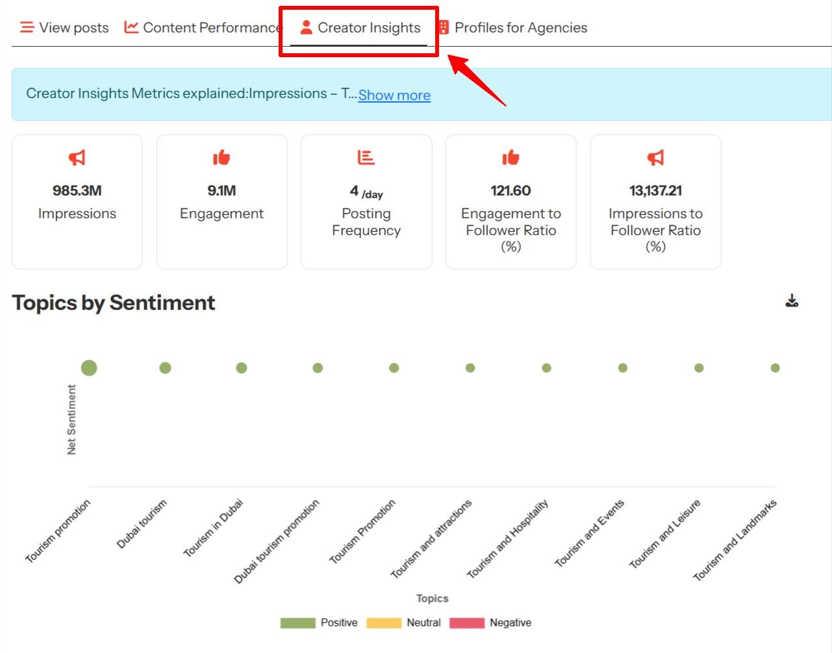Viewport: 832px width, 653px height.
Task: Click the megaphone icon above Impressions
Action: [77, 157]
